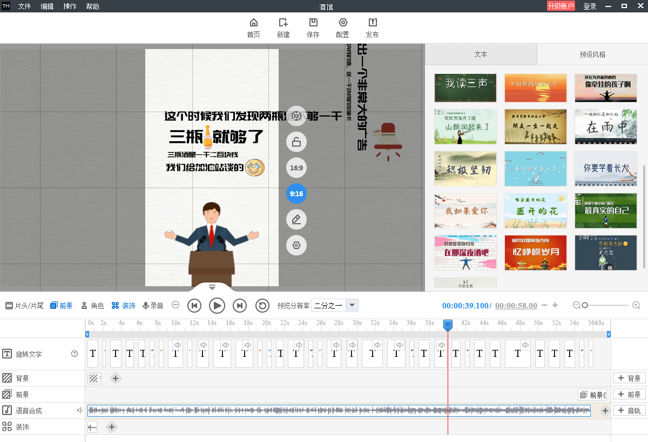
Task: Open the preview resolution dropdown
Action: [352, 306]
